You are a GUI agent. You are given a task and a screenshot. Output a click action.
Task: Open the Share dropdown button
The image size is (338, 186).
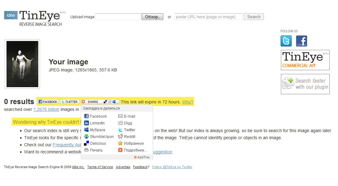pyautogui.click(x=100, y=102)
